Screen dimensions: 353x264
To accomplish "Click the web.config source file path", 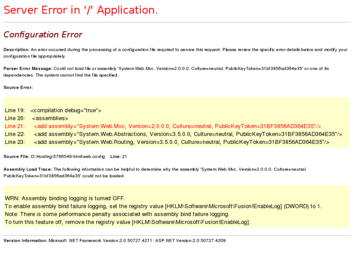I will (68, 156).
